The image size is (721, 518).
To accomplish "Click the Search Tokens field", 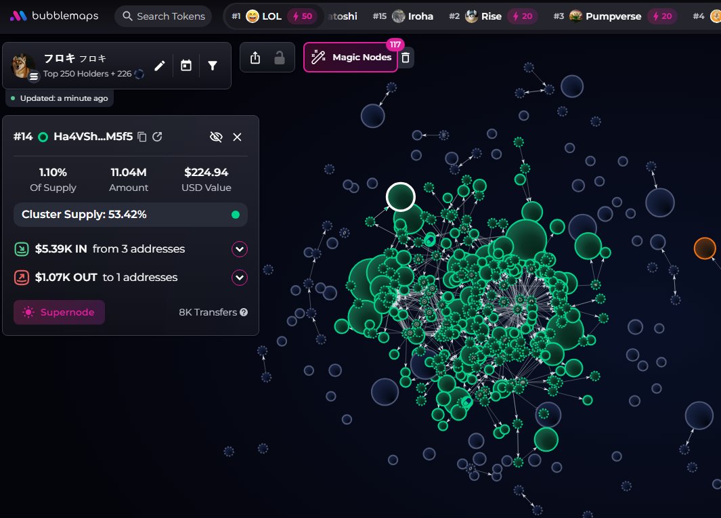I will pyautogui.click(x=163, y=16).
